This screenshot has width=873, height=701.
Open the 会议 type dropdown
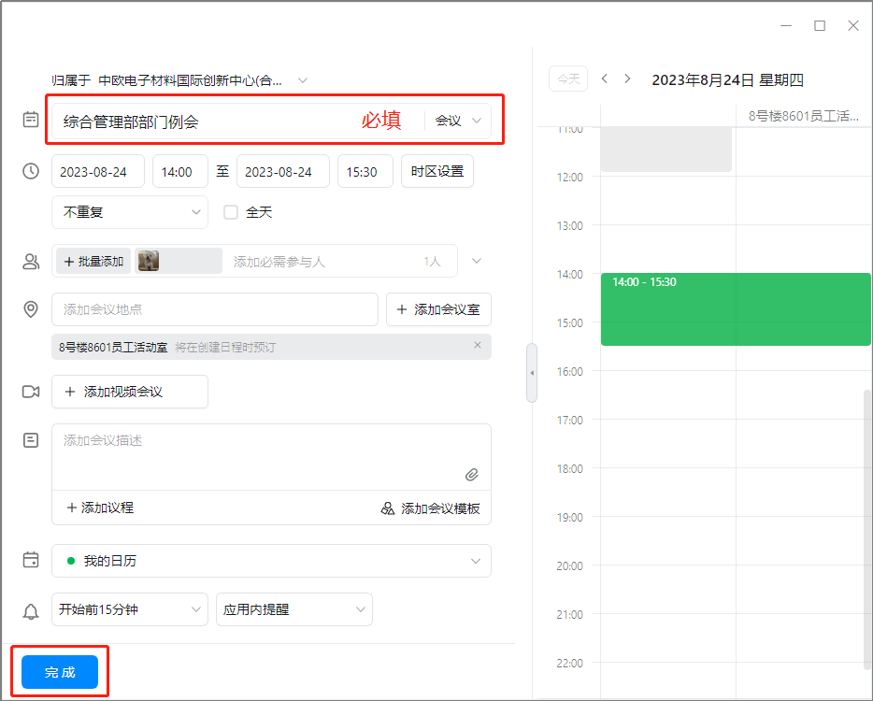458,121
